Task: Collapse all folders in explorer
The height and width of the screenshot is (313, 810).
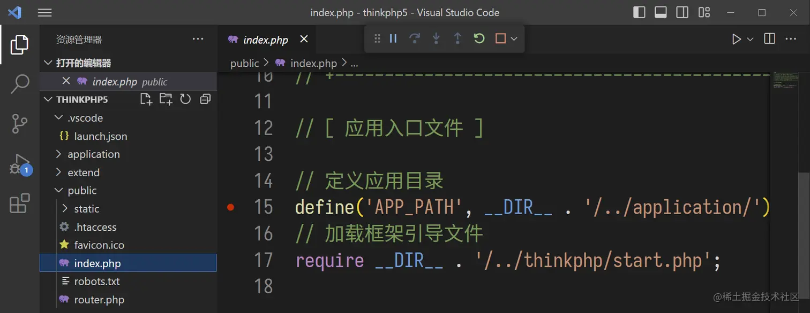Action: point(205,99)
